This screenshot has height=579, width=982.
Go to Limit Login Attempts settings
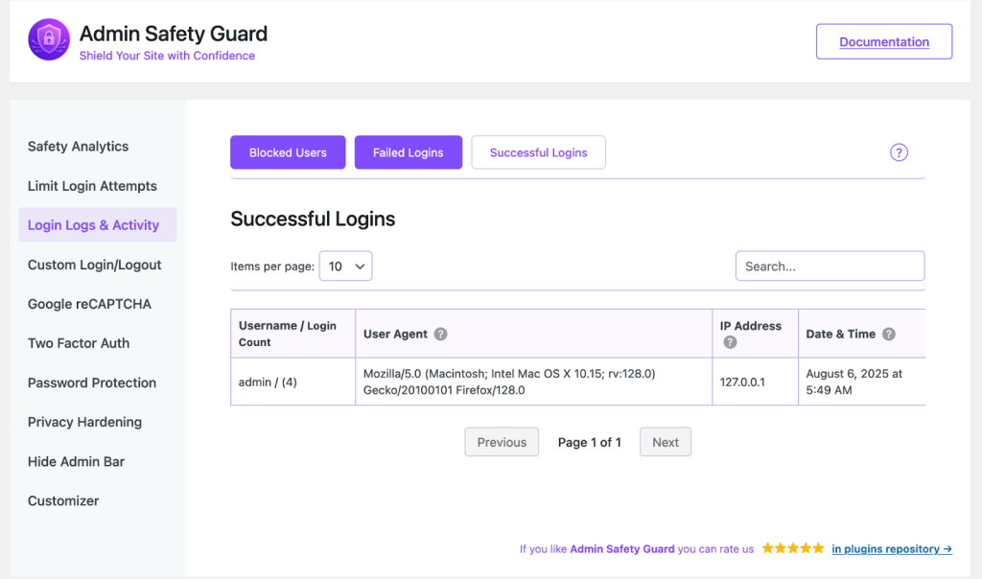(x=92, y=186)
